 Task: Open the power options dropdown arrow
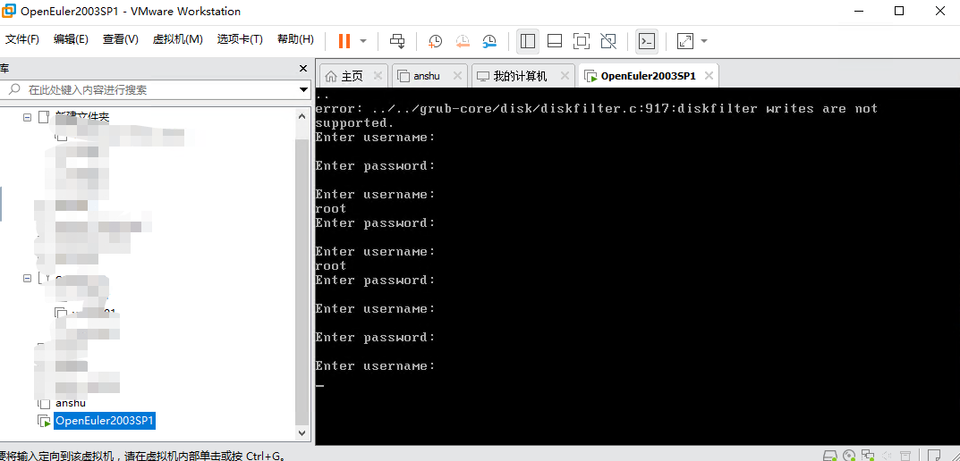point(363,40)
